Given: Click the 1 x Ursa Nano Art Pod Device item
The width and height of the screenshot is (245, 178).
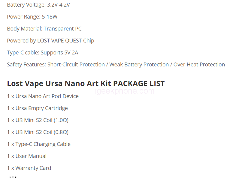Looking at the screenshot, I should tap(43, 96).
